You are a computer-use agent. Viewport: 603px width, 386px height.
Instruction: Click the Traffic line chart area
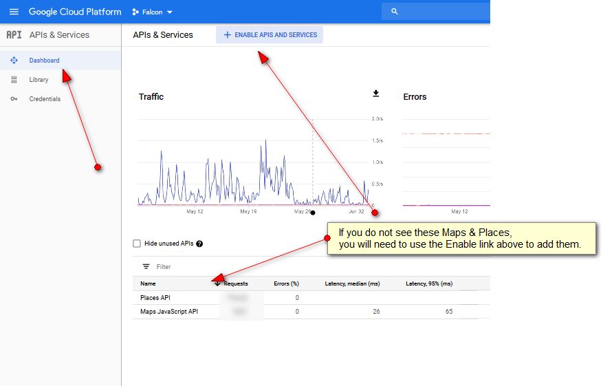point(254,162)
